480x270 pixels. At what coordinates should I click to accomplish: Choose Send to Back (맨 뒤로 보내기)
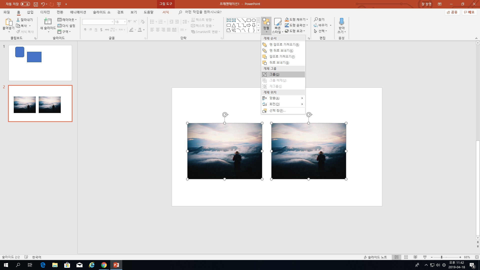pos(283,50)
